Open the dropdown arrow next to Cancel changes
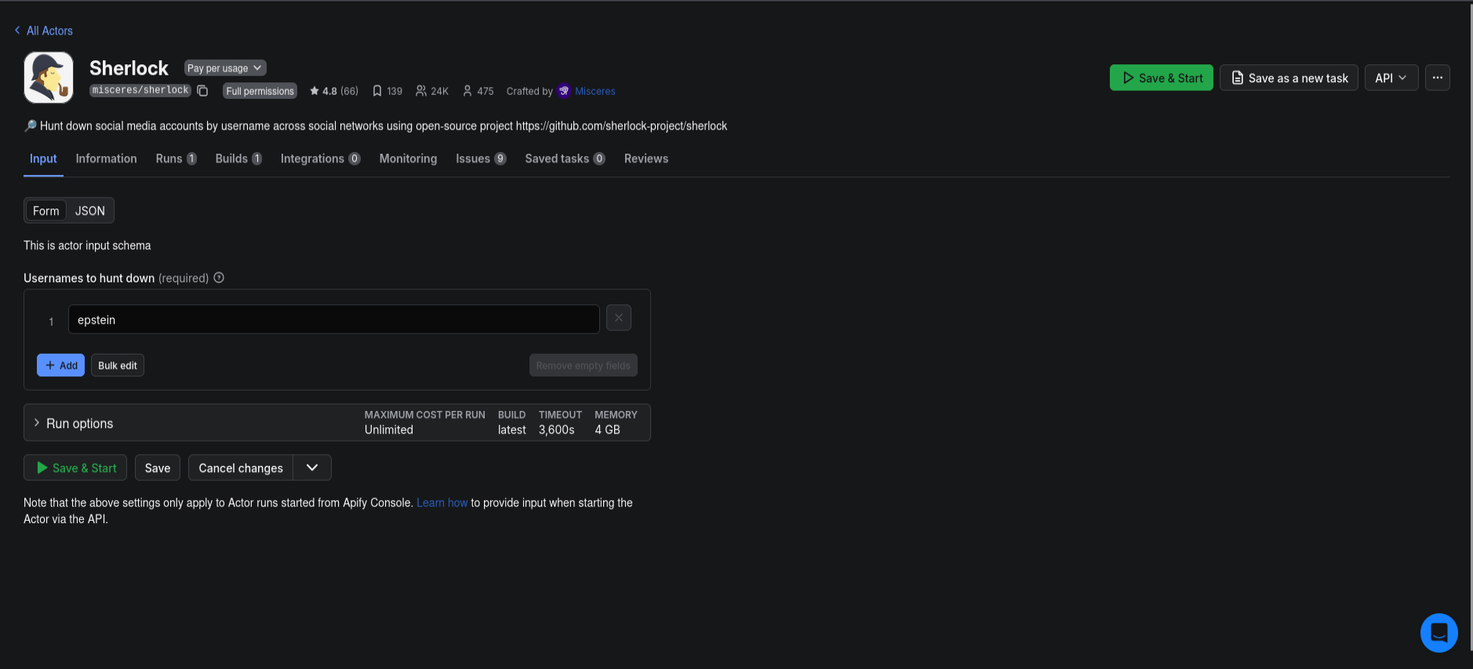This screenshot has height=669, width=1473. pos(312,468)
